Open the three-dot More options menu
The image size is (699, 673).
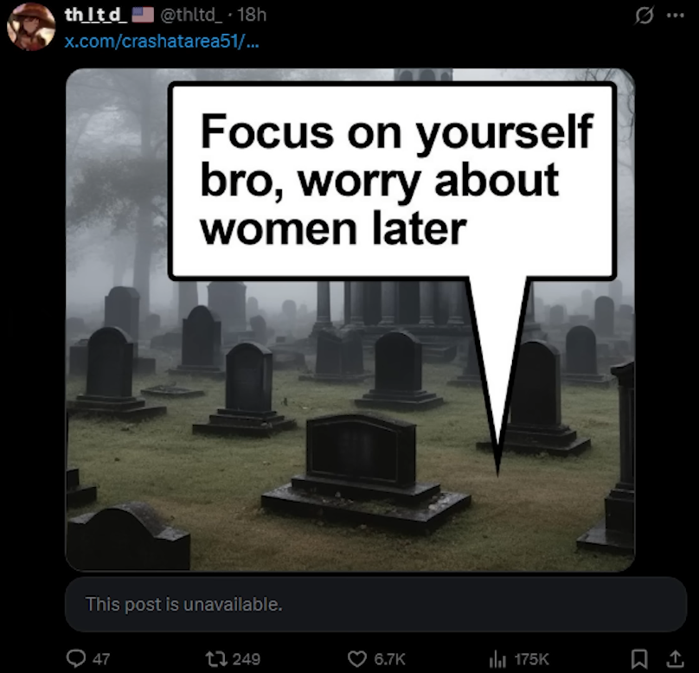coord(676,16)
